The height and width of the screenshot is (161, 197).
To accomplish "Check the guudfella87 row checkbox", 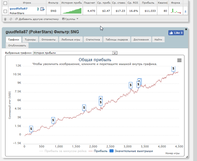I will (5, 11).
